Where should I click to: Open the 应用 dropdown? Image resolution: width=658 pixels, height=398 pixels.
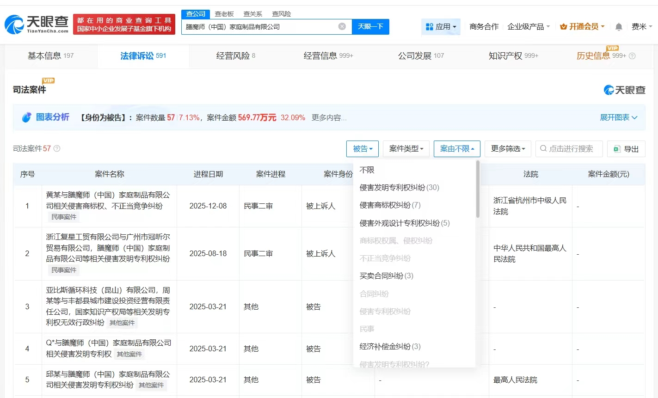(441, 27)
